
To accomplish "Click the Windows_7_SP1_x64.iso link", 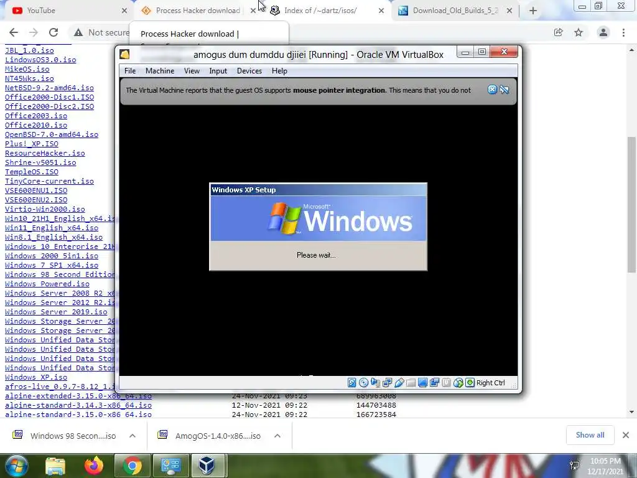I will click(52, 265).
